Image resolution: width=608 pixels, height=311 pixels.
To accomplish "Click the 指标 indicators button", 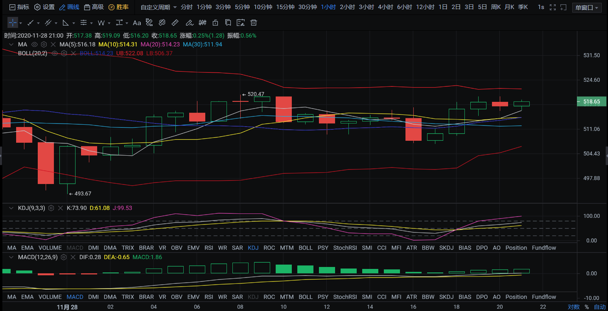I will [19, 7].
